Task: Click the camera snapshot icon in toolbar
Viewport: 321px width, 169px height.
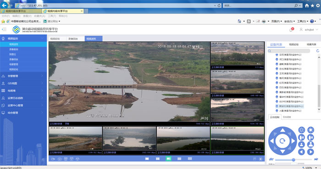Action: click(59, 159)
